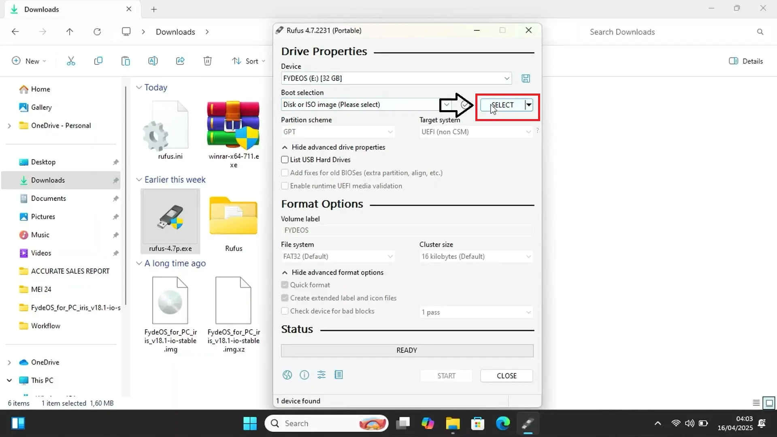Image resolution: width=777 pixels, height=437 pixels.
Task: Save device to disk image
Action: (525, 78)
